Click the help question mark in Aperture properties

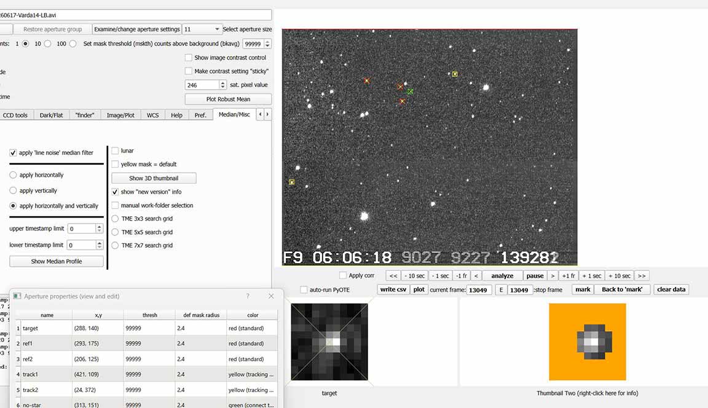click(x=248, y=296)
